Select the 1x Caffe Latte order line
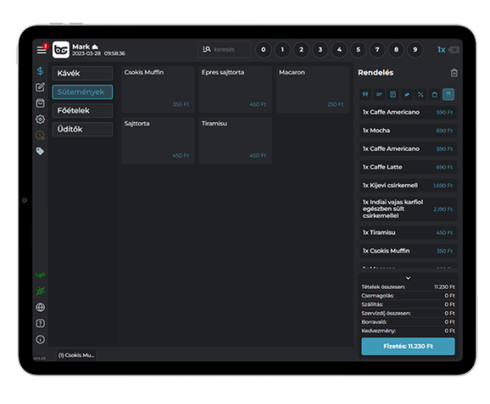 (x=408, y=167)
